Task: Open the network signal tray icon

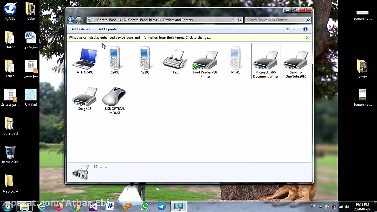Action: [x=340, y=207]
